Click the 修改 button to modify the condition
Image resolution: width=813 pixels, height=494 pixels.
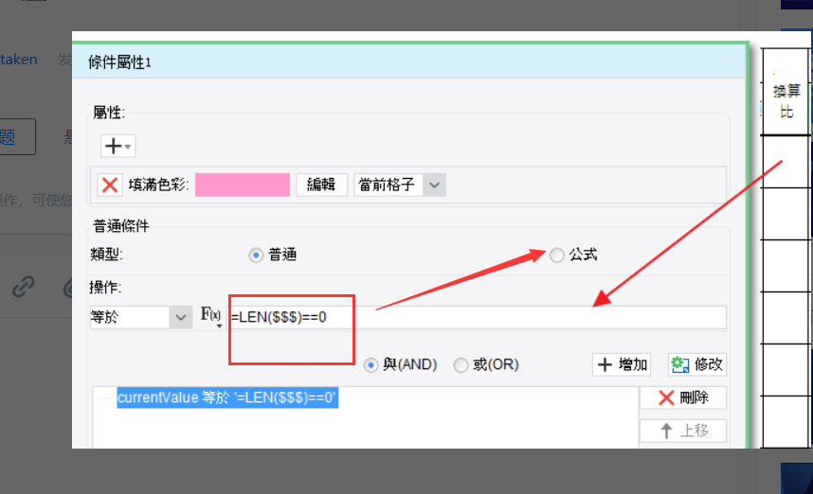point(696,364)
